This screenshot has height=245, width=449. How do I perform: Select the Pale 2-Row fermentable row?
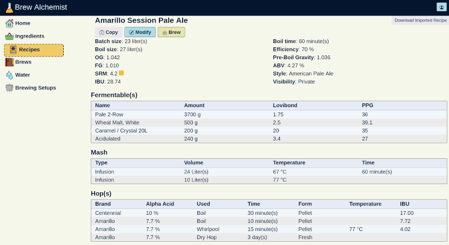(x=269, y=114)
